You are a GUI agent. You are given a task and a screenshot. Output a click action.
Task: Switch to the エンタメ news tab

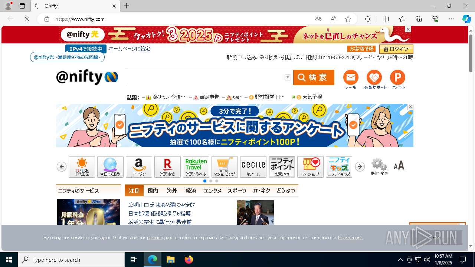point(213,191)
